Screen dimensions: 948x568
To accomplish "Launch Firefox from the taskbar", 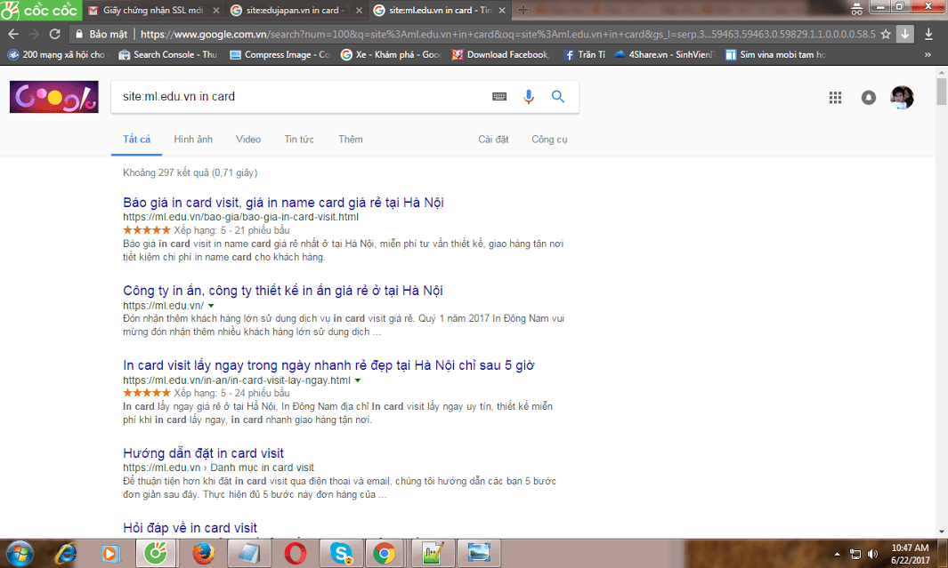I will pyautogui.click(x=203, y=554).
